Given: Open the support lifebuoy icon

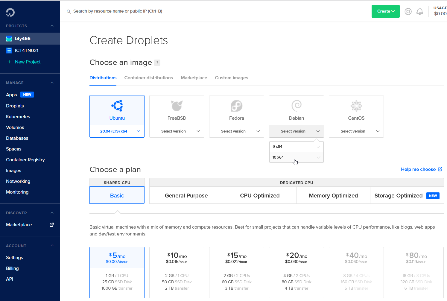Looking at the screenshot, I should [408, 11].
